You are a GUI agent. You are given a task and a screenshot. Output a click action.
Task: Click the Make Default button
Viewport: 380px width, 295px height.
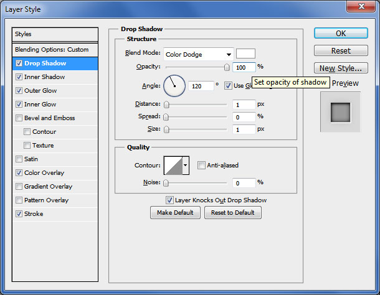pyautogui.click(x=175, y=213)
